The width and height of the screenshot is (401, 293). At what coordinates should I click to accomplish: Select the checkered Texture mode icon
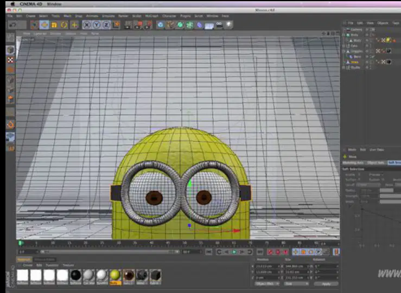(x=10, y=60)
